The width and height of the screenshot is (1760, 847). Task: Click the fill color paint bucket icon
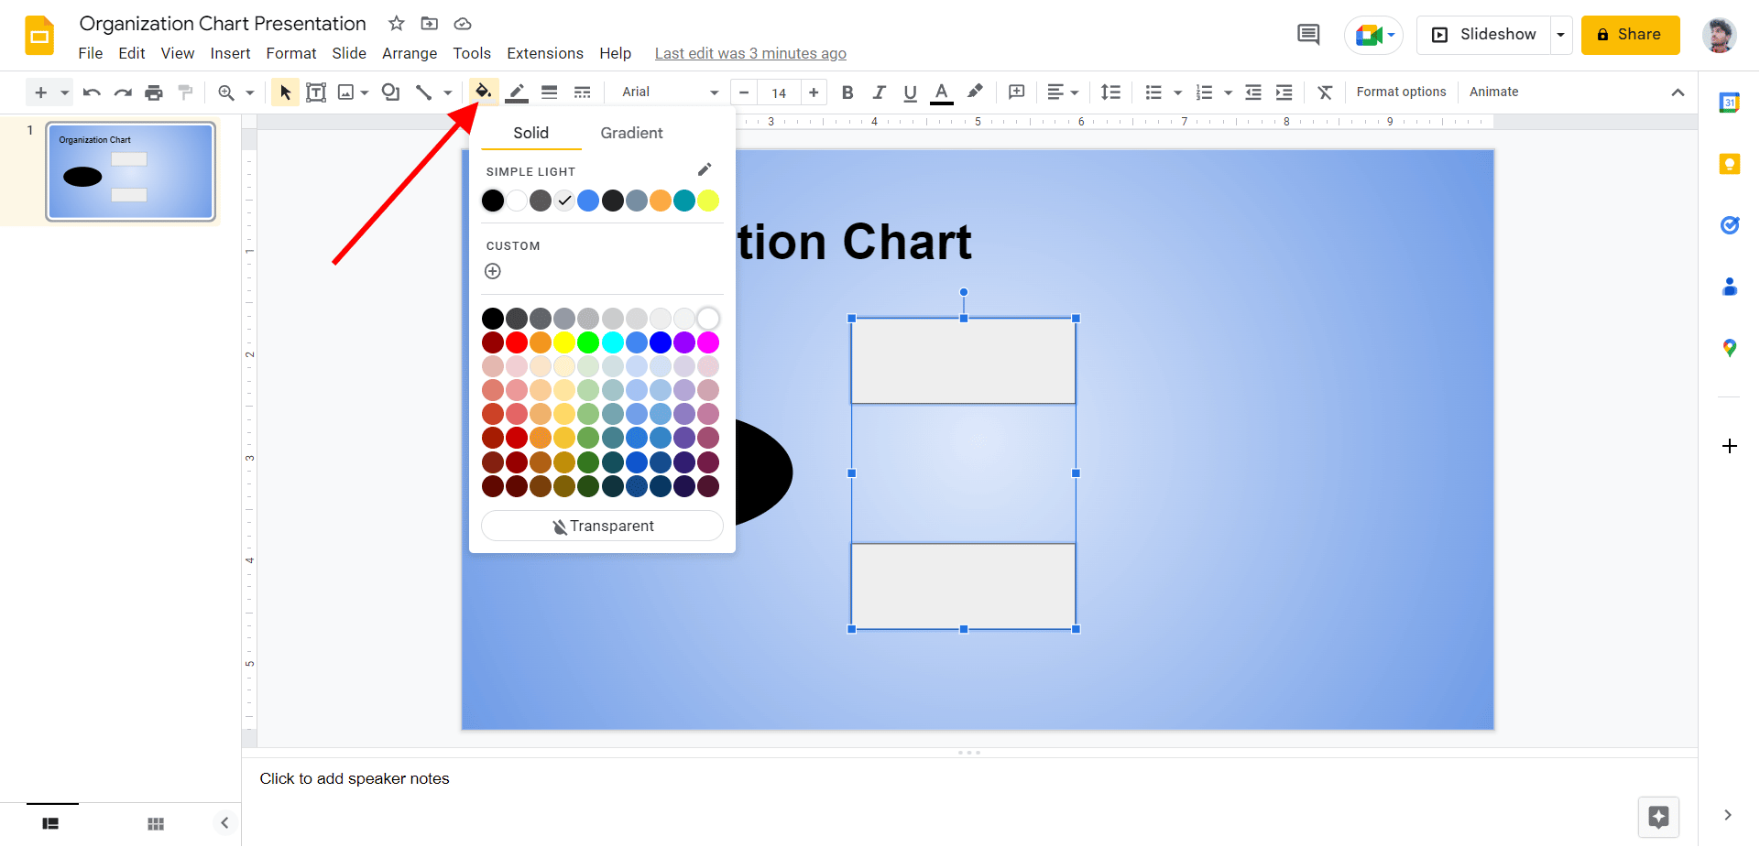click(x=483, y=92)
